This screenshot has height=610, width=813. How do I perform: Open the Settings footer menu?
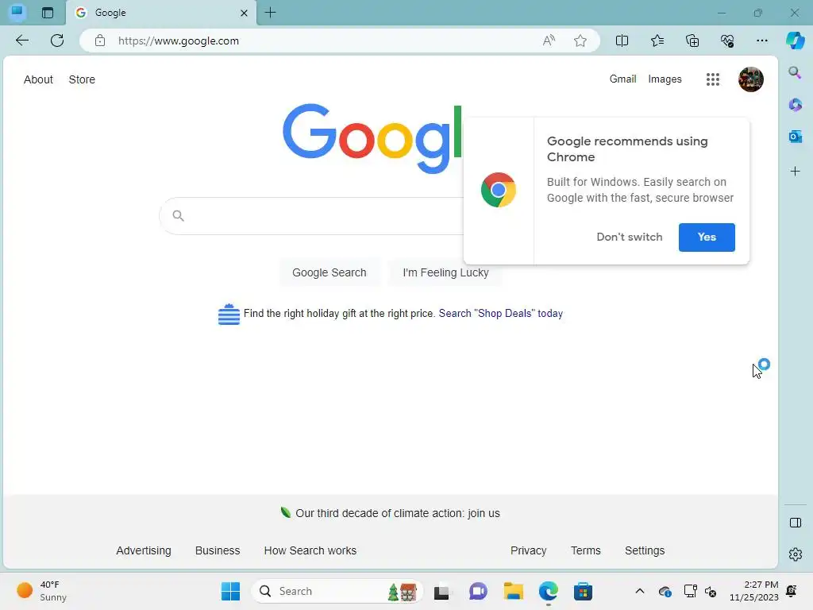[x=645, y=550]
